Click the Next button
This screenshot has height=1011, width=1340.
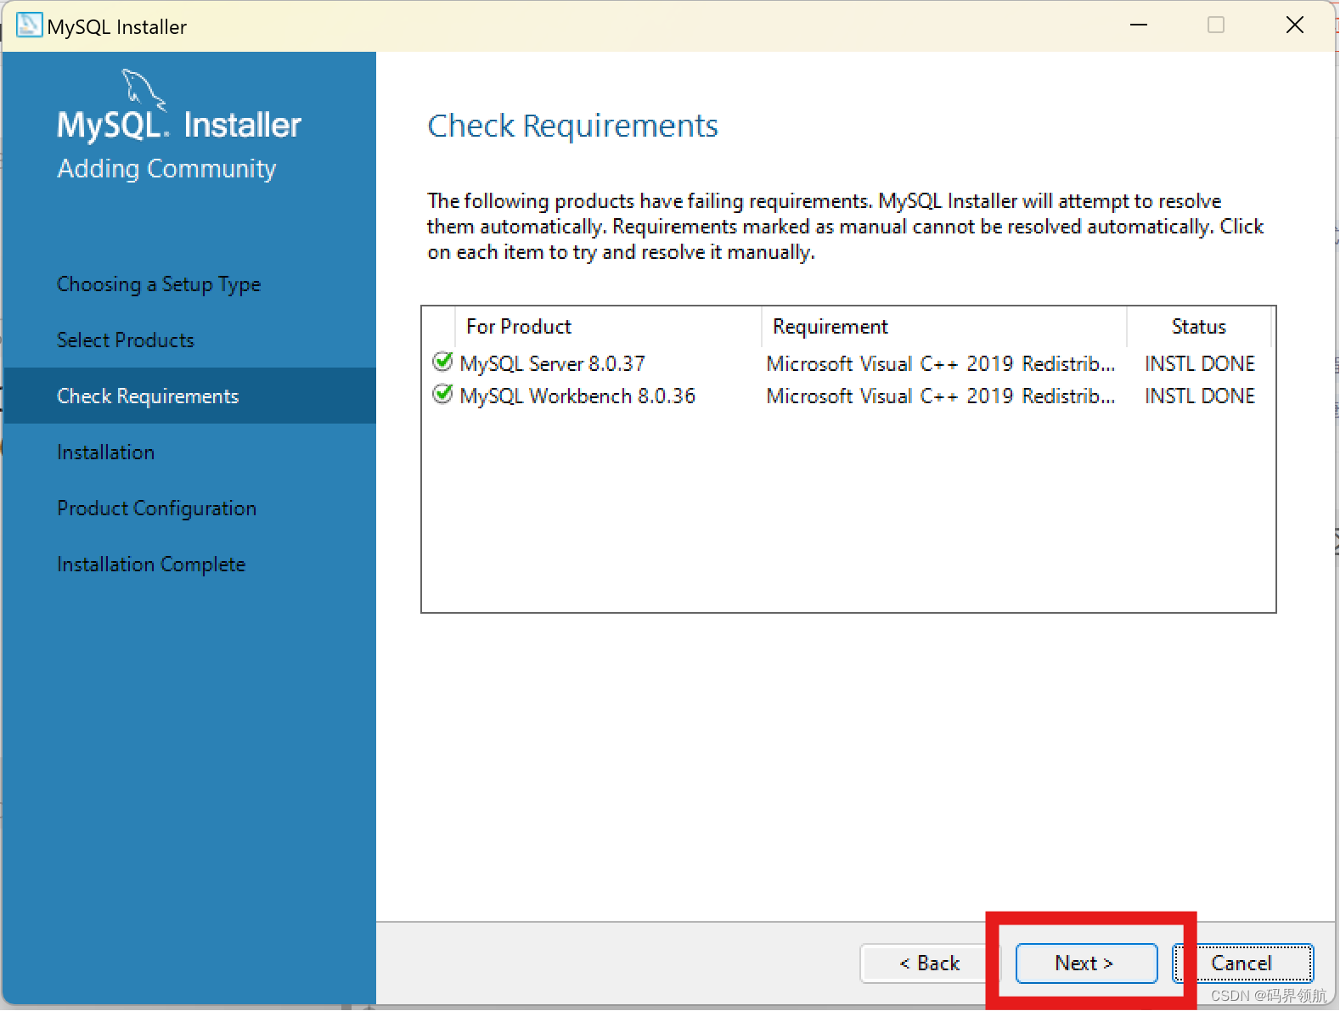(x=1086, y=963)
